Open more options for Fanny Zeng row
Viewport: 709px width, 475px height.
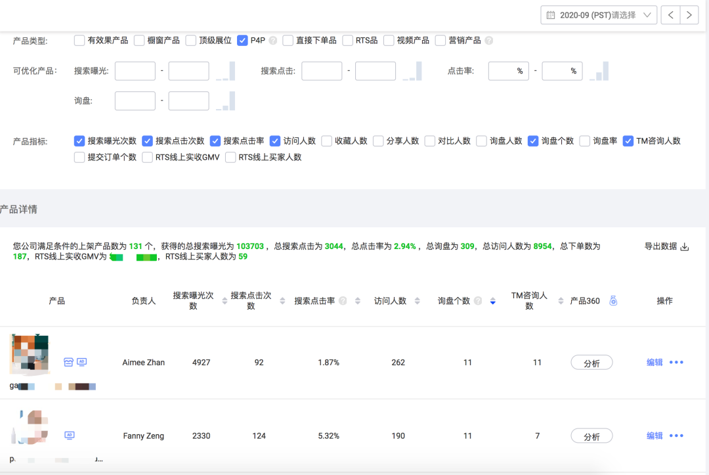tap(676, 436)
